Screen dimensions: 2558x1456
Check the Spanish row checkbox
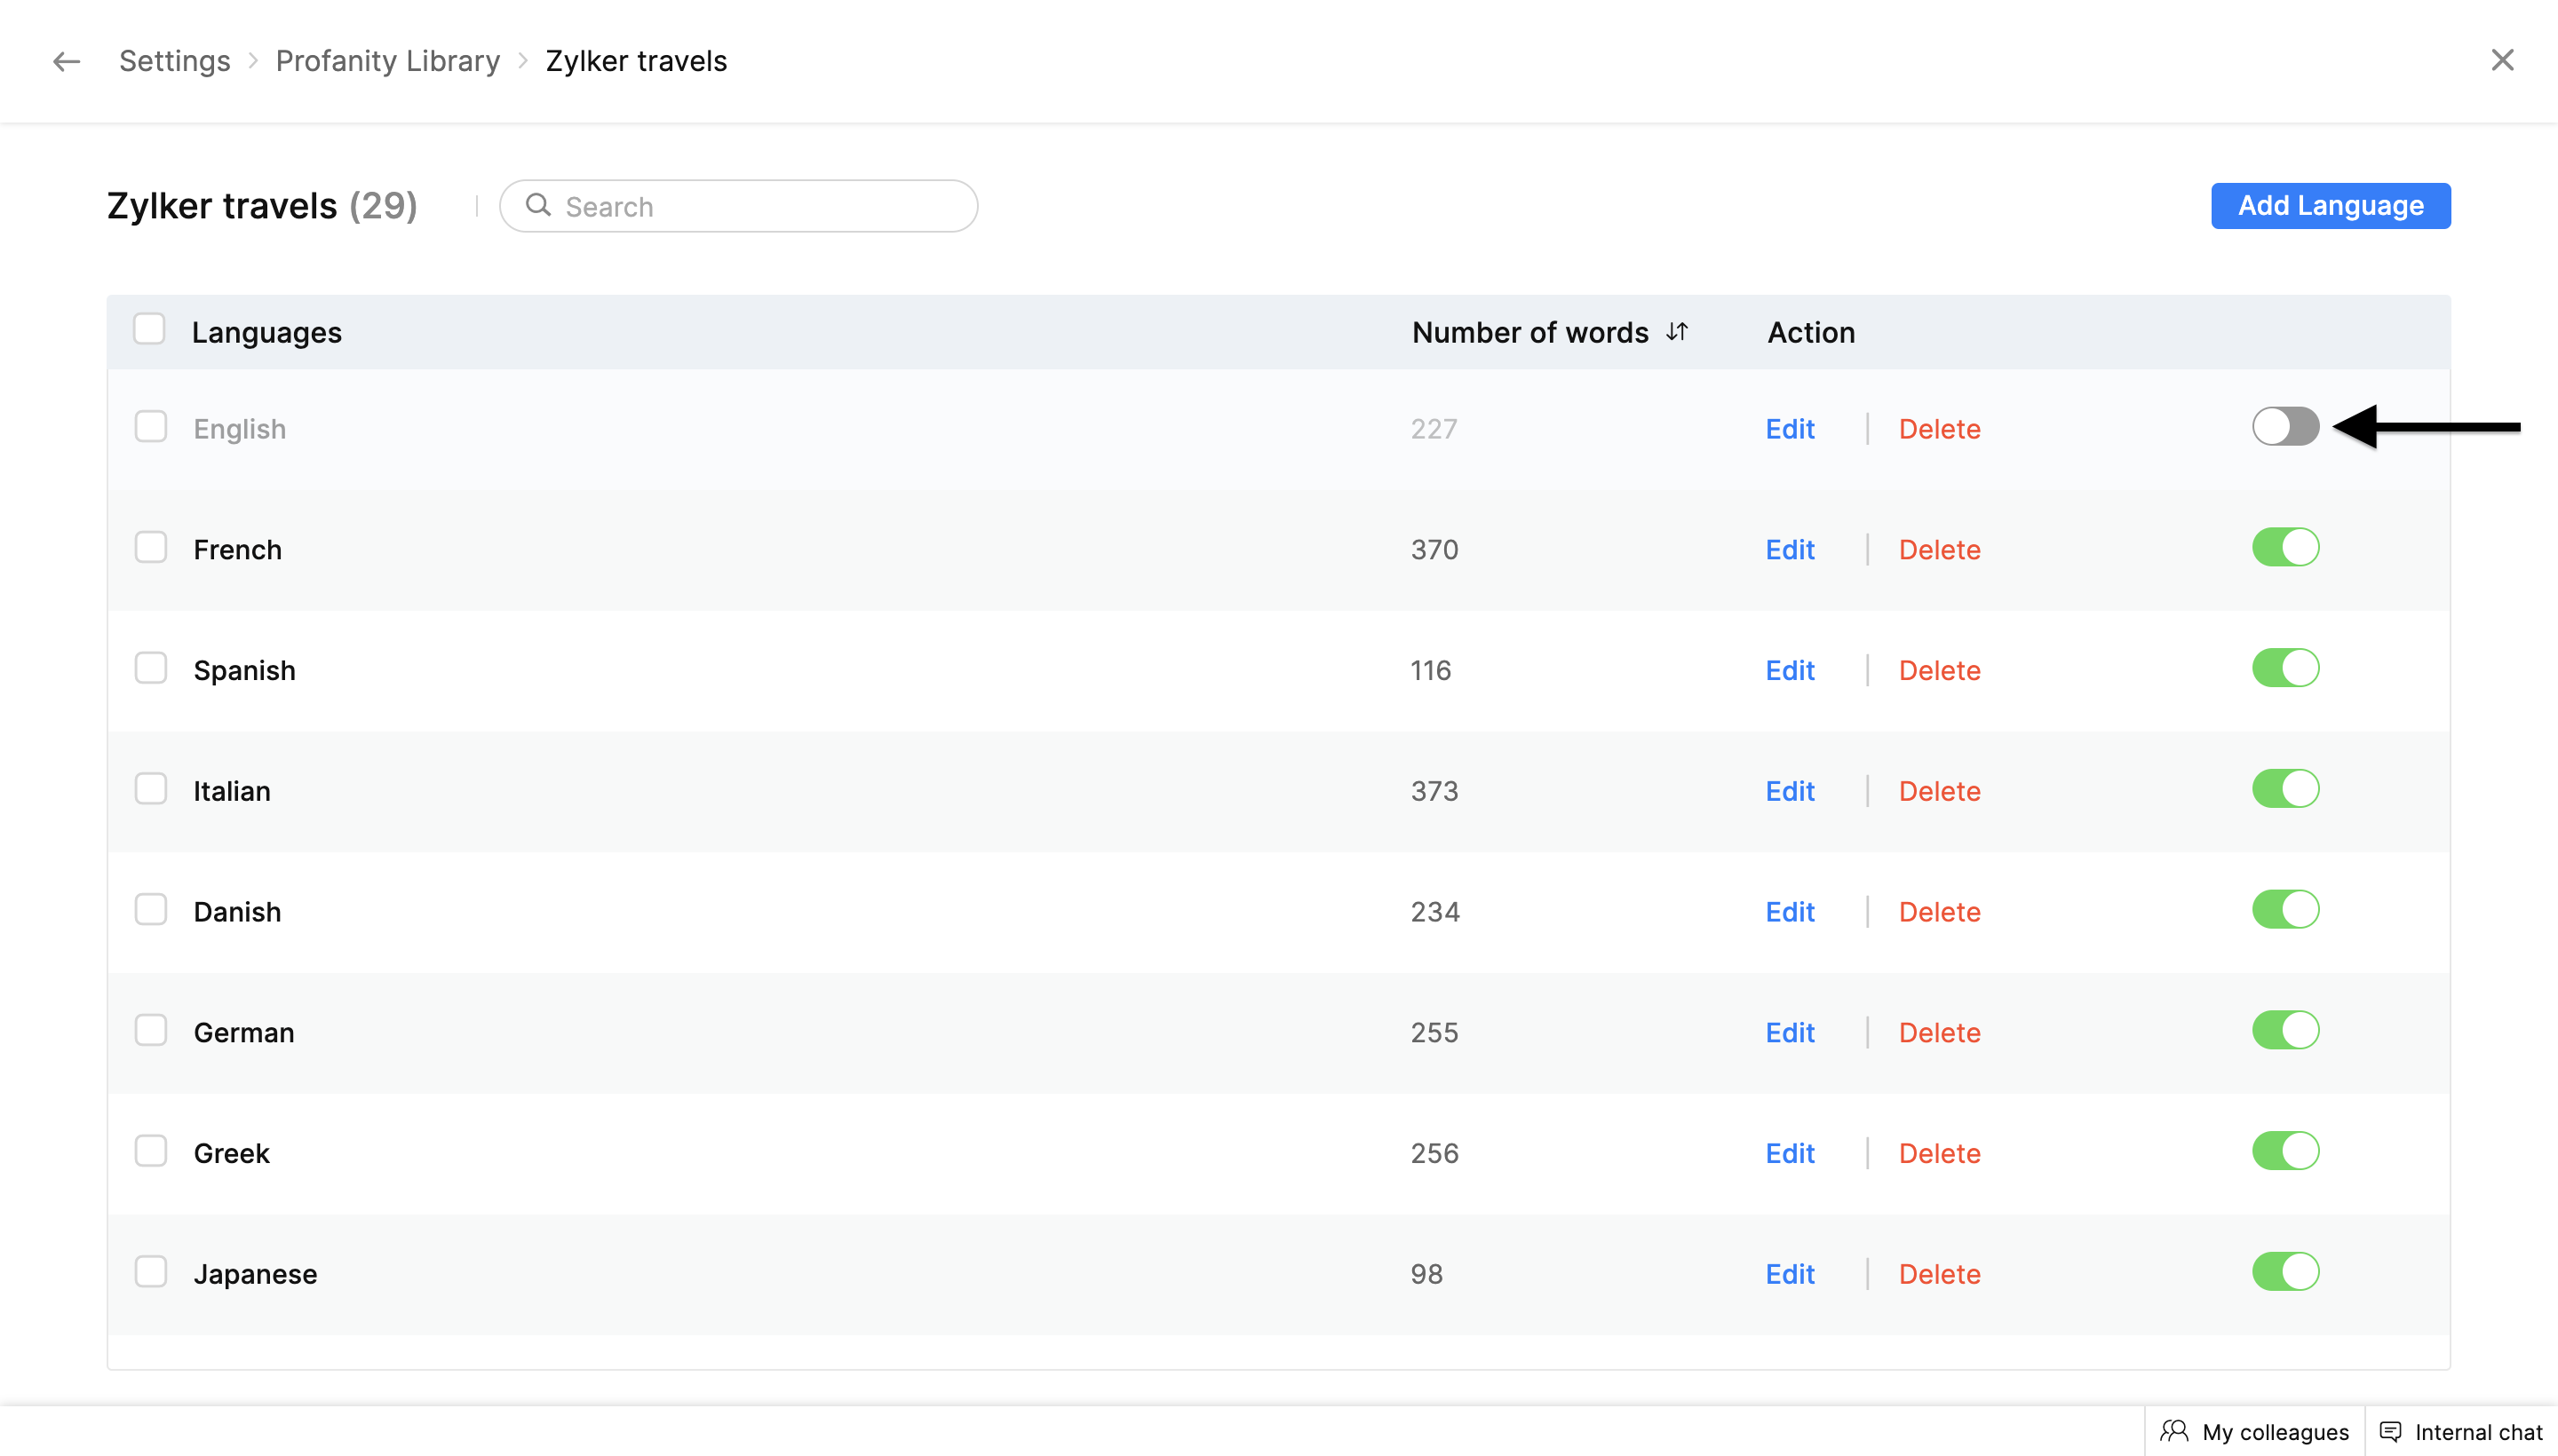[x=151, y=668]
